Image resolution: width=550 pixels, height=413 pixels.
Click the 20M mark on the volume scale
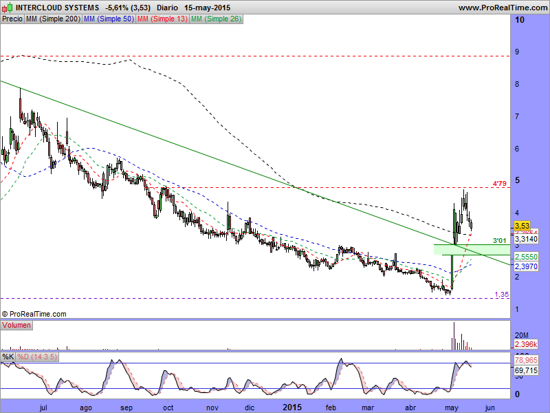(521, 335)
